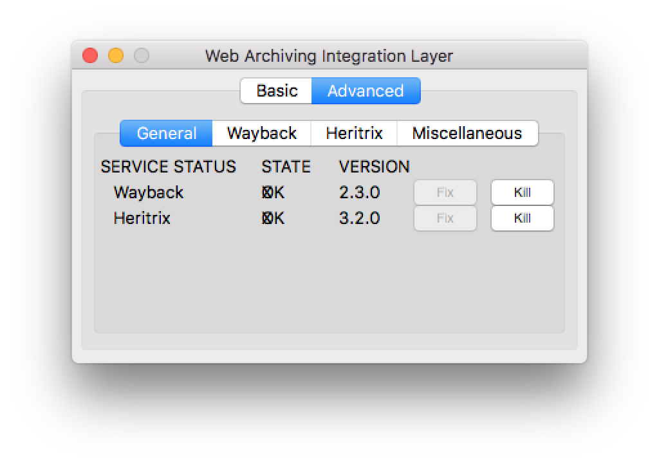The width and height of the screenshot is (659, 466).
Task: Open the General sub-tab
Action: click(167, 133)
